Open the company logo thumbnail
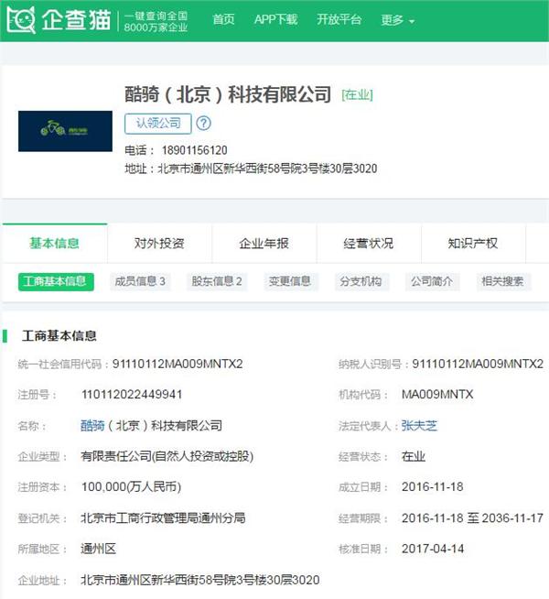549x599 pixels. tap(65, 131)
